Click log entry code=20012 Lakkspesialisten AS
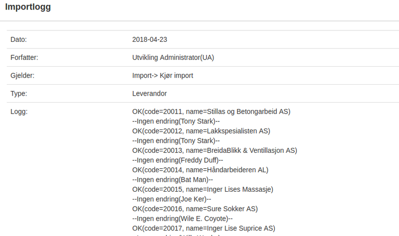The width and height of the screenshot is (399, 236). (x=201, y=131)
